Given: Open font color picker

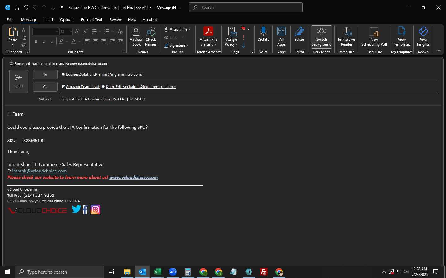Looking at the screenshot, I should (x=80, y=41).
